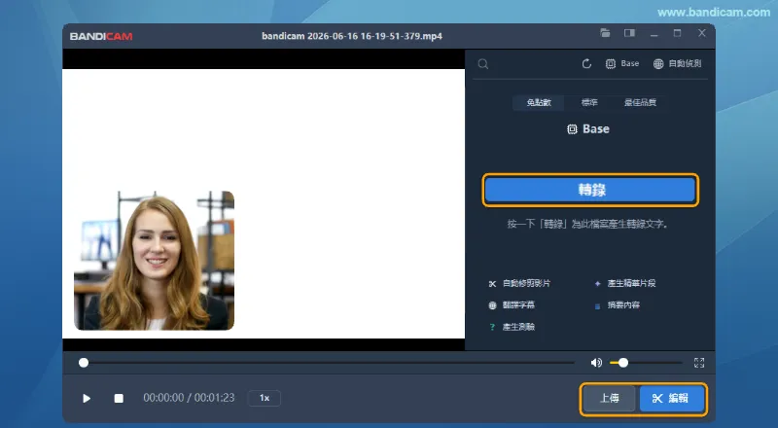Click the 上傳 upload button
Screen dimensions: 778x428
(610, 398)
